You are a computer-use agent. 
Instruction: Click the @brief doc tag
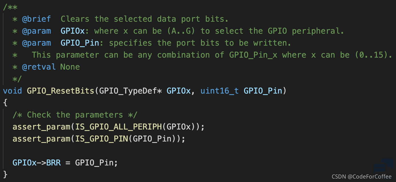(x=36, y=19)
